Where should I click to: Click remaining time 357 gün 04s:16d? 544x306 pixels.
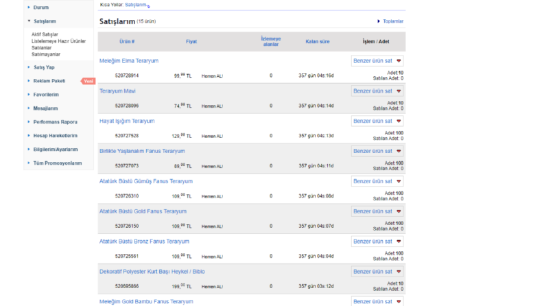coord(316,75)
